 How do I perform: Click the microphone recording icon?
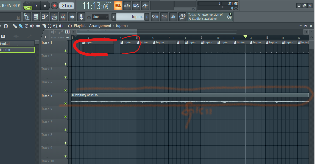point(81,17)
